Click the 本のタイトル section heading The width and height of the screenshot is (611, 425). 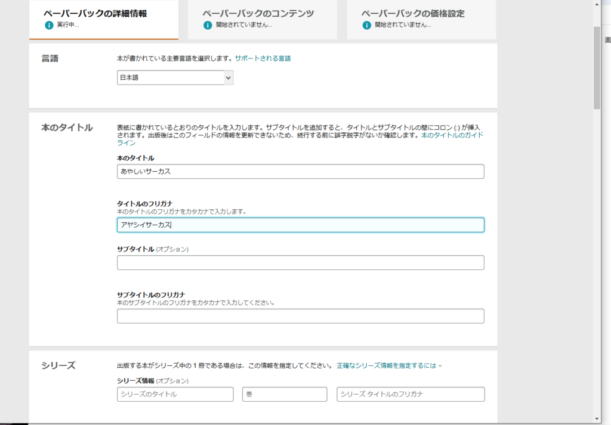click(67, 128)
